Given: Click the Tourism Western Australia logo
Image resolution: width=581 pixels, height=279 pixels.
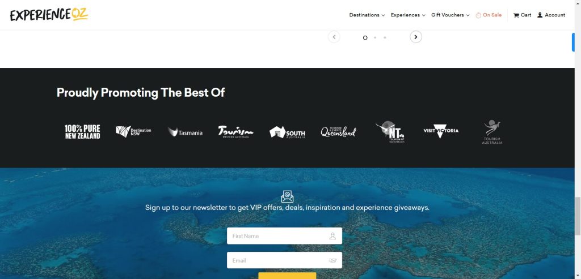Looking at the screenshot, I should tap(235, 132).
